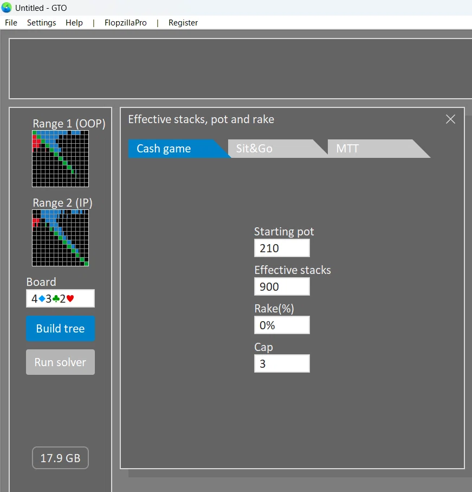
Task: Click the Run solver button
Action: (x=61, y=362)
